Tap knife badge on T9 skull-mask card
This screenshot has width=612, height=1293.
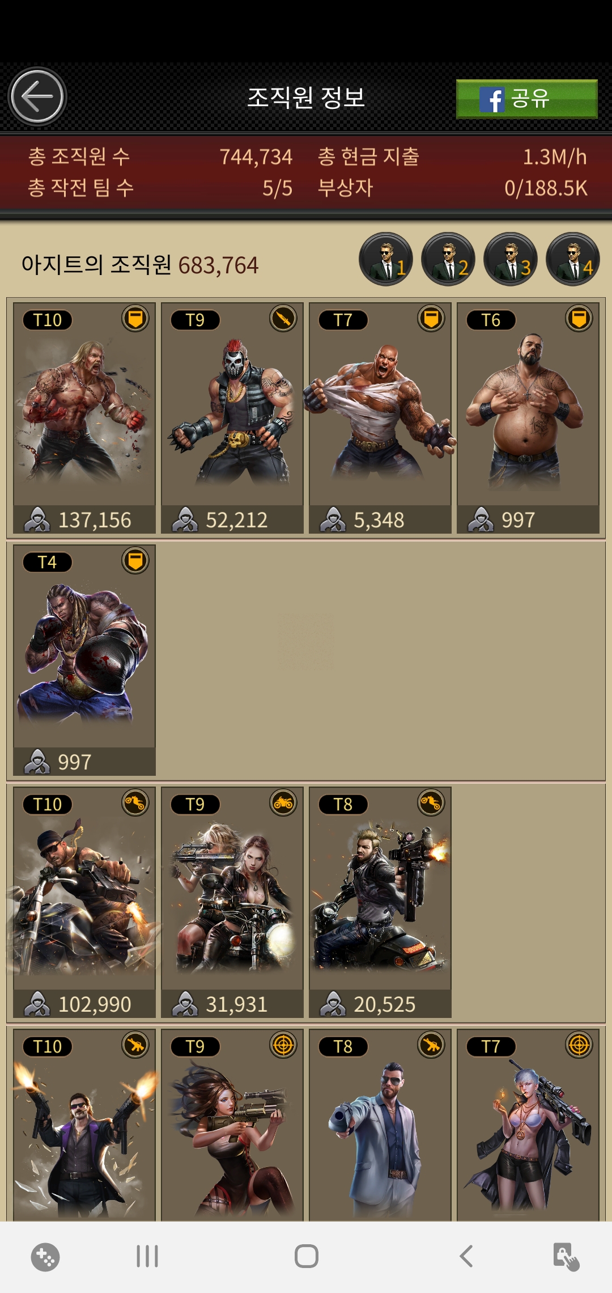pos(283,319)
